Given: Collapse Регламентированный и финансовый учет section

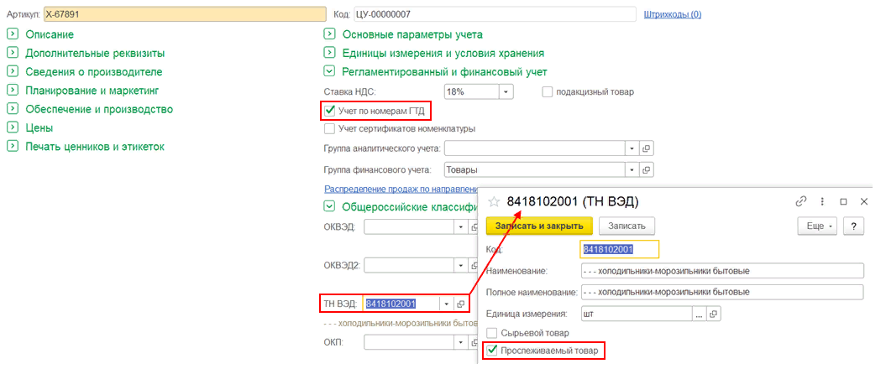Looking at the screenshot, I should pyautogui.click(x=329, y=72).
